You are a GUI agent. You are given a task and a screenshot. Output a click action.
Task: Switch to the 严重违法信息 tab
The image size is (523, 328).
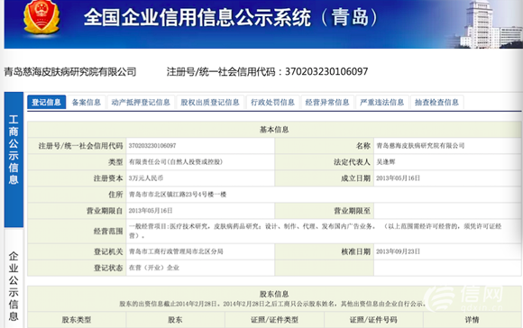pyautogui.click(x=382, y=102)
